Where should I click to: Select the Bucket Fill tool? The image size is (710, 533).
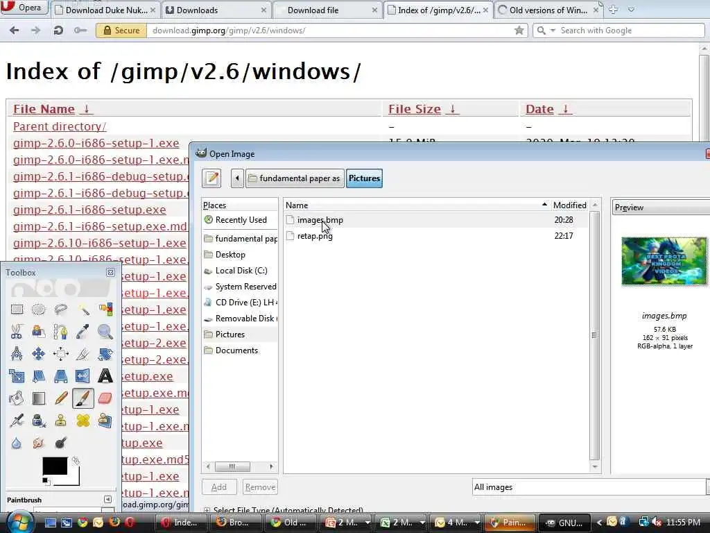[17, 398]
